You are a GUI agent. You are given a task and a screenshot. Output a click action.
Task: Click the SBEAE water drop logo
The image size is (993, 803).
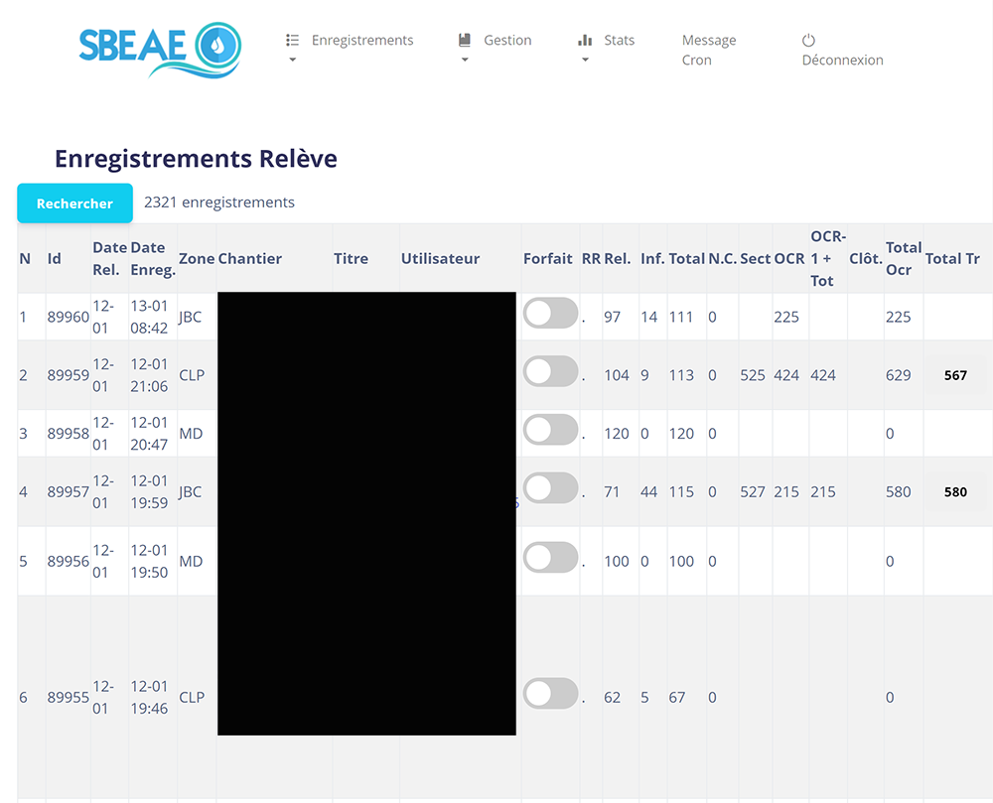[x=160, y=50]
